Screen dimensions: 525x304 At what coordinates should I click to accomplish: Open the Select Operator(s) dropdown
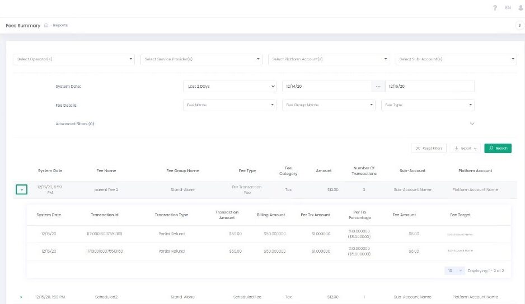(74, 59)
